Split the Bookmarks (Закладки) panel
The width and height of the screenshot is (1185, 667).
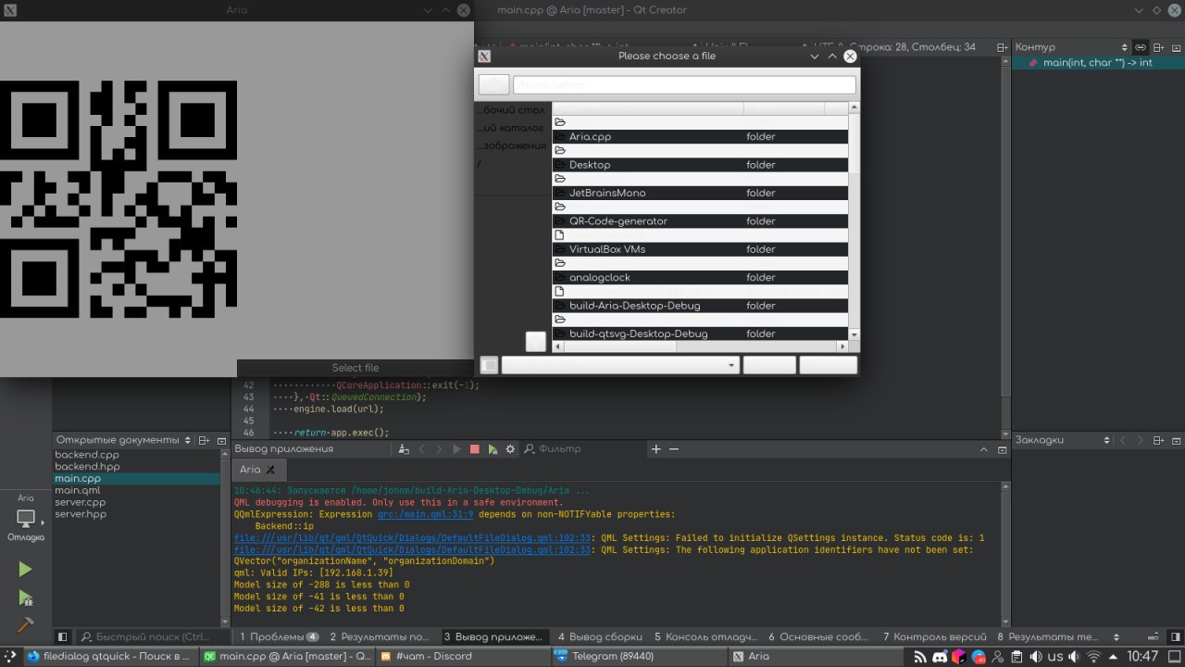(1158, 441)
